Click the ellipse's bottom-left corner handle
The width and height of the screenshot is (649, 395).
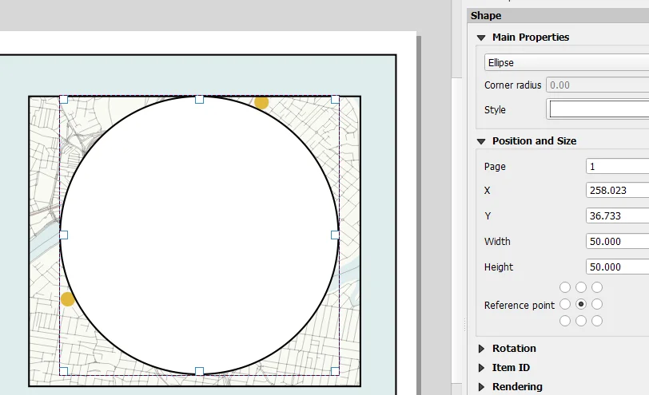pyautogui.click(x=63, y=371)
